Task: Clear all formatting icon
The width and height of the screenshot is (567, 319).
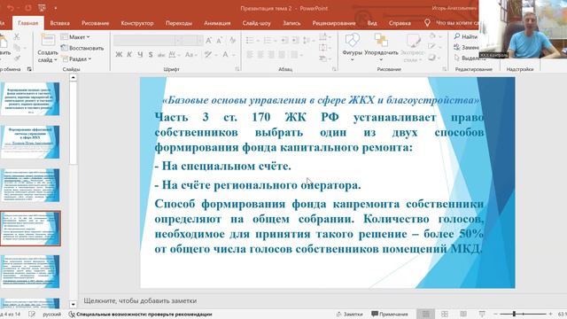Action: 232,40
